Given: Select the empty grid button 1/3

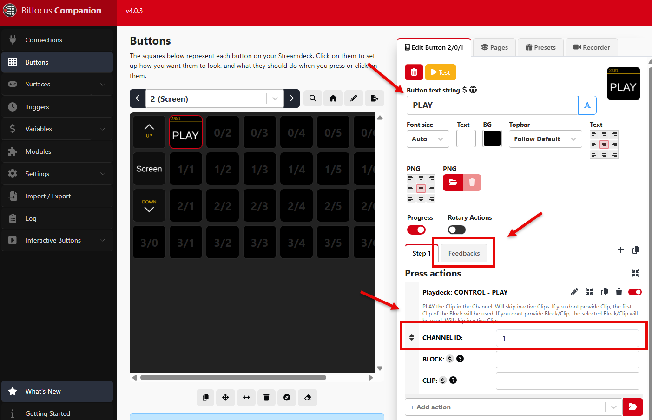Looking at the screenshot, I should (259, 169).
